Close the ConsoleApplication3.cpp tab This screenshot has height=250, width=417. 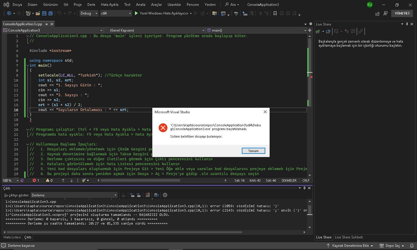52,24
